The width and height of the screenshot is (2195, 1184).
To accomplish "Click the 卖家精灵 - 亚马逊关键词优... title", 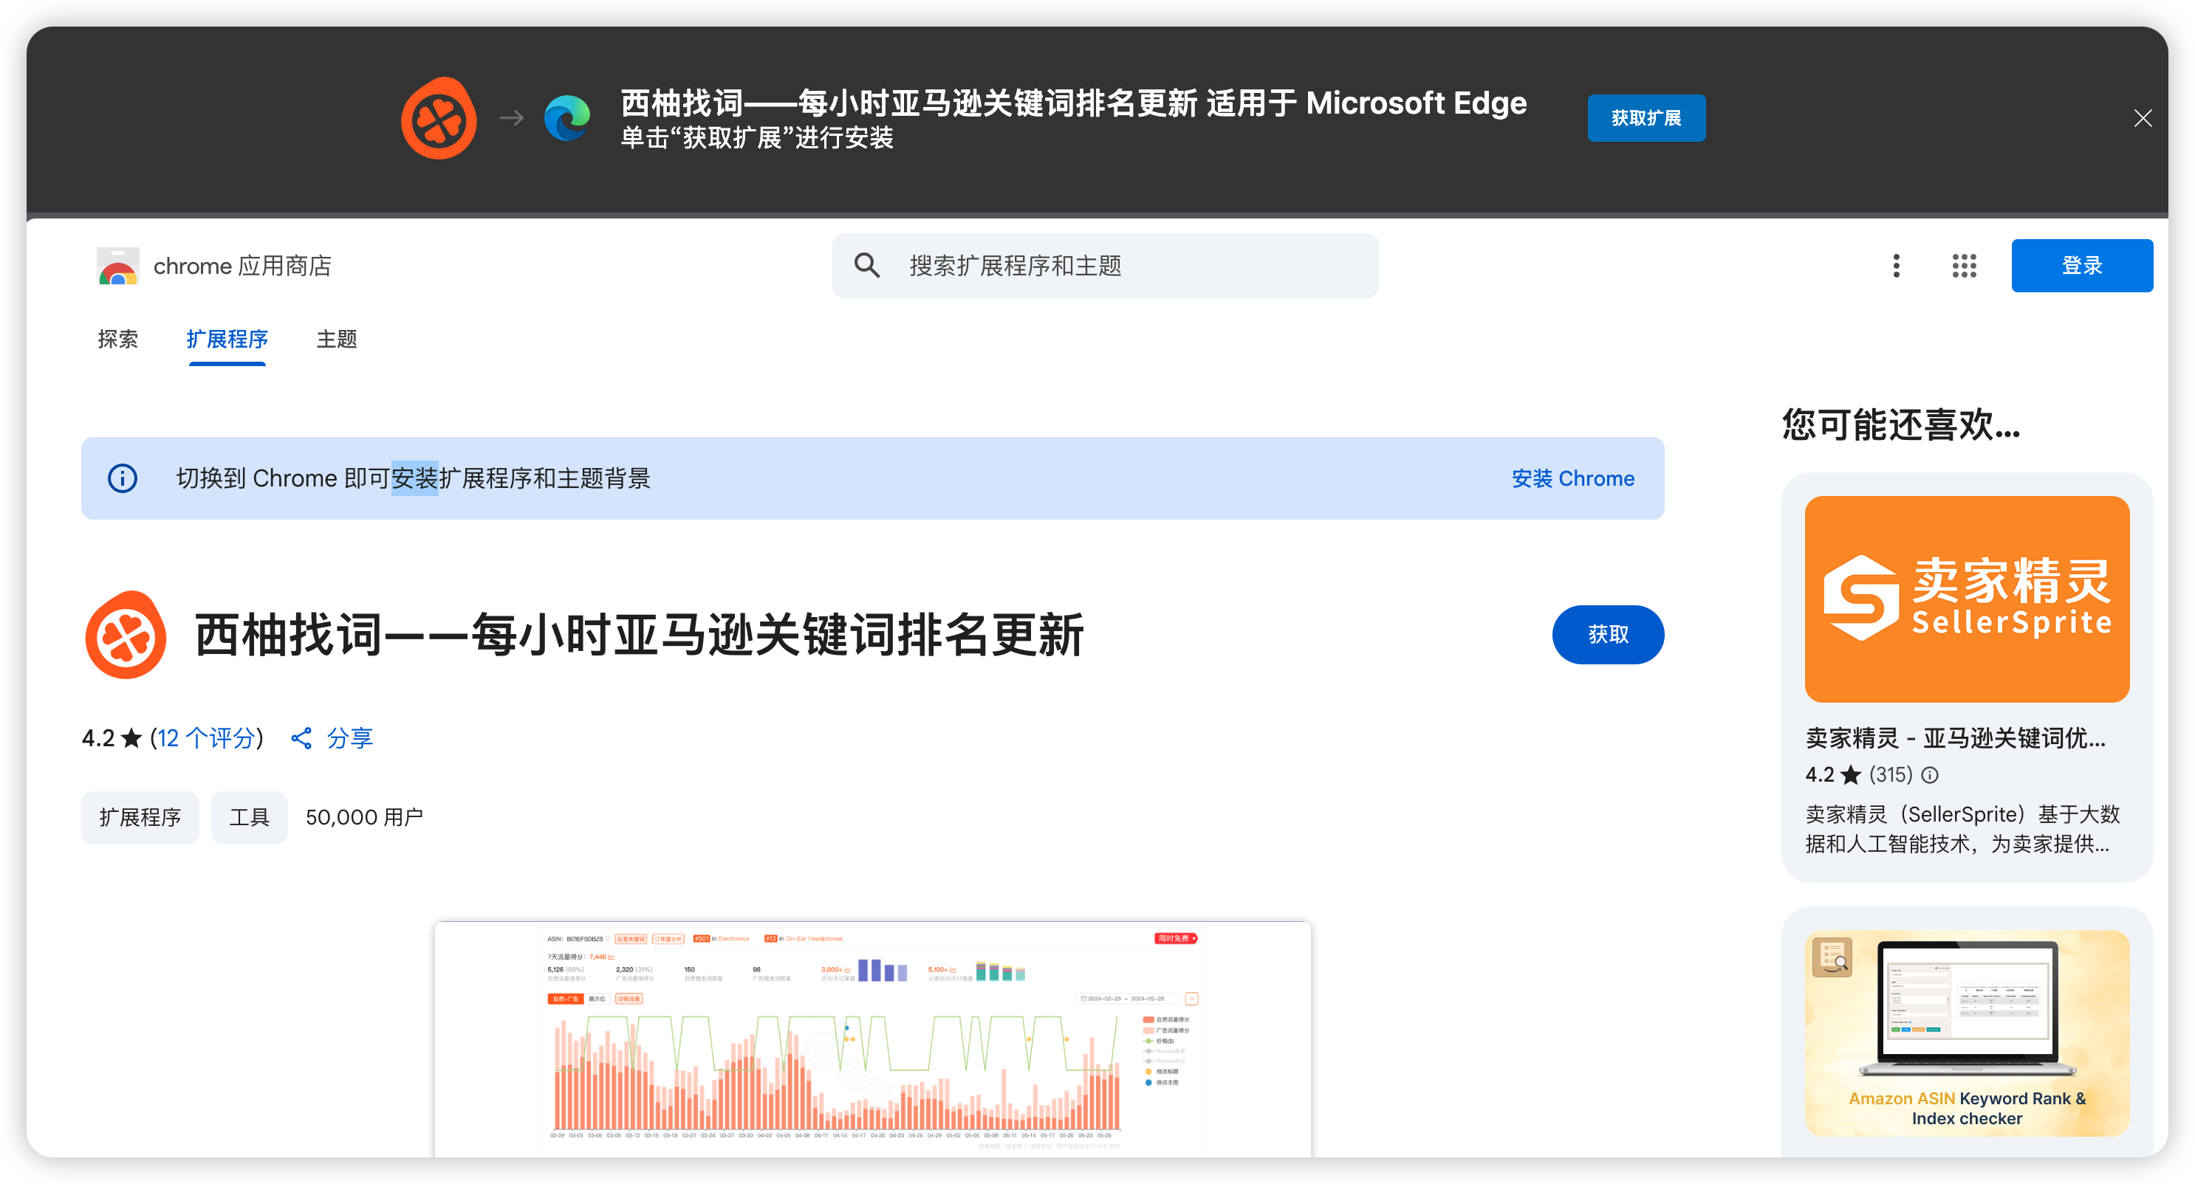I will click(1956, 737).
